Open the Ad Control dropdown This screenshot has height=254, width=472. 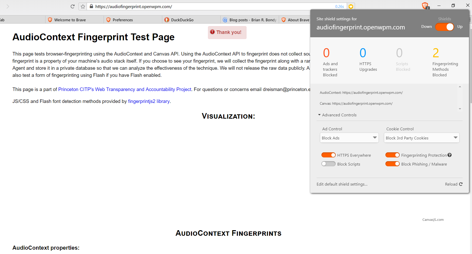[x=349, y=138]
